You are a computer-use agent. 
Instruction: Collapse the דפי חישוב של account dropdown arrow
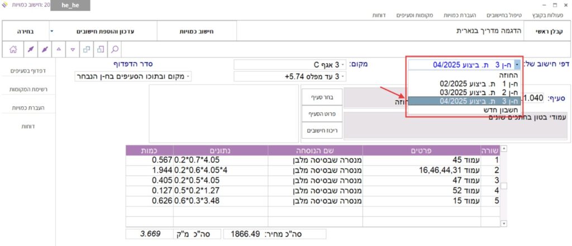pyautogui.click(x=517, y=64)
